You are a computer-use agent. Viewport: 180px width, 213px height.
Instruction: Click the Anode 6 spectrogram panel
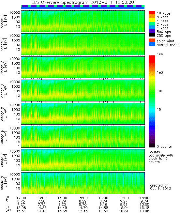coord(83,137)
